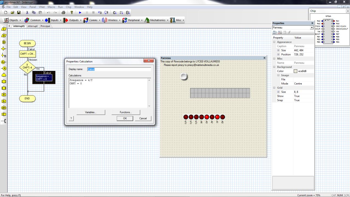Screen dimensions: 350x197
Task: Select the C Code icon in the toolbox
Action: (4, 114)
